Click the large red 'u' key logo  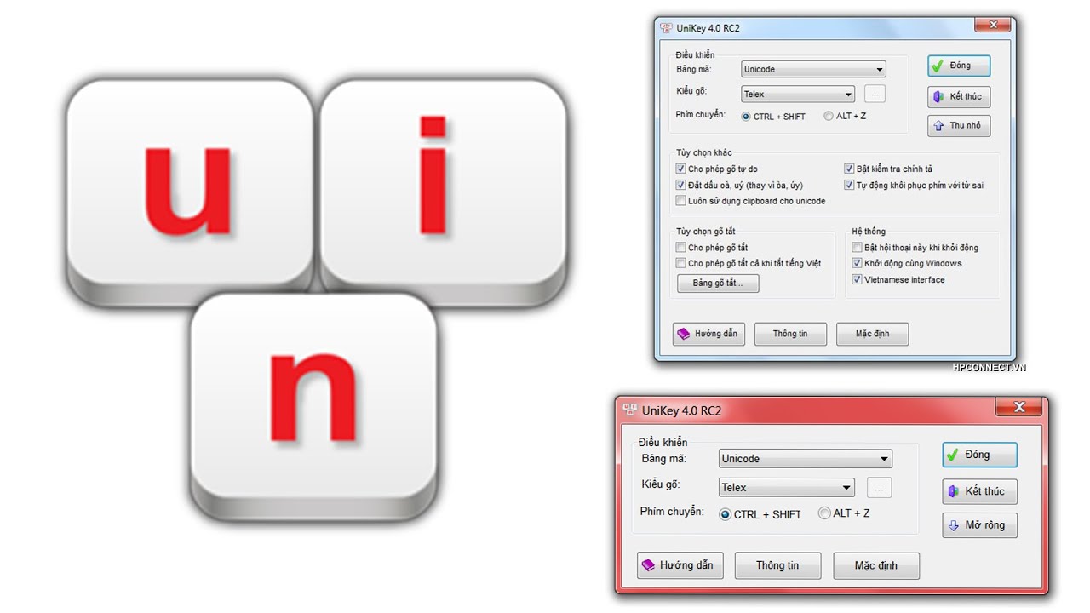click(x=188, y=191)
